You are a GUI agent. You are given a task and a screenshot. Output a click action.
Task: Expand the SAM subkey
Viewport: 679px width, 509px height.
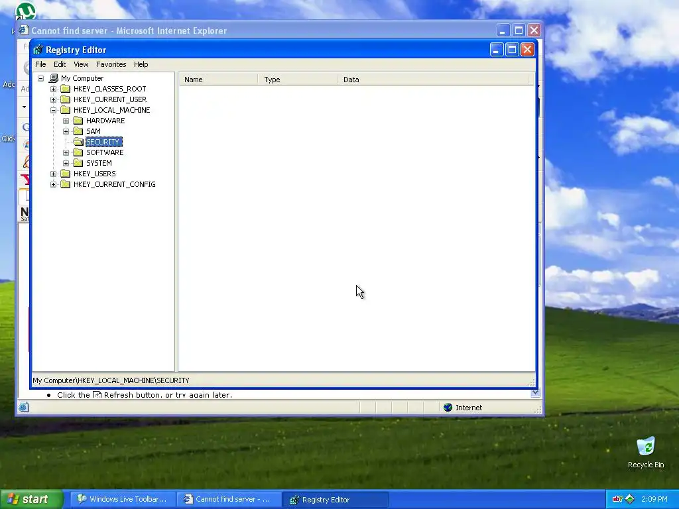(66, 132)
